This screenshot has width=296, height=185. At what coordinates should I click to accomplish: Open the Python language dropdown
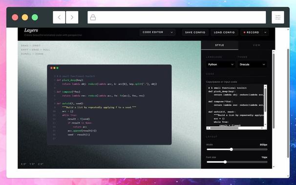pyautogui.click(x=220, y=64)
